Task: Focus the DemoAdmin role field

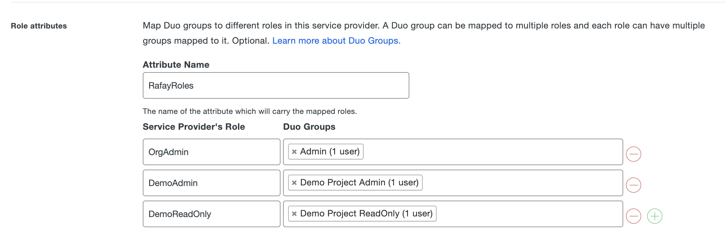Action: click(212, 183)
